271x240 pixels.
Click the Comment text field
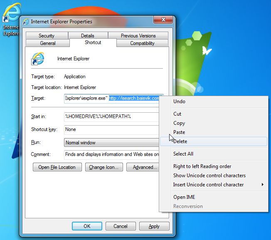pyautogui.click(x=112, y=155)
